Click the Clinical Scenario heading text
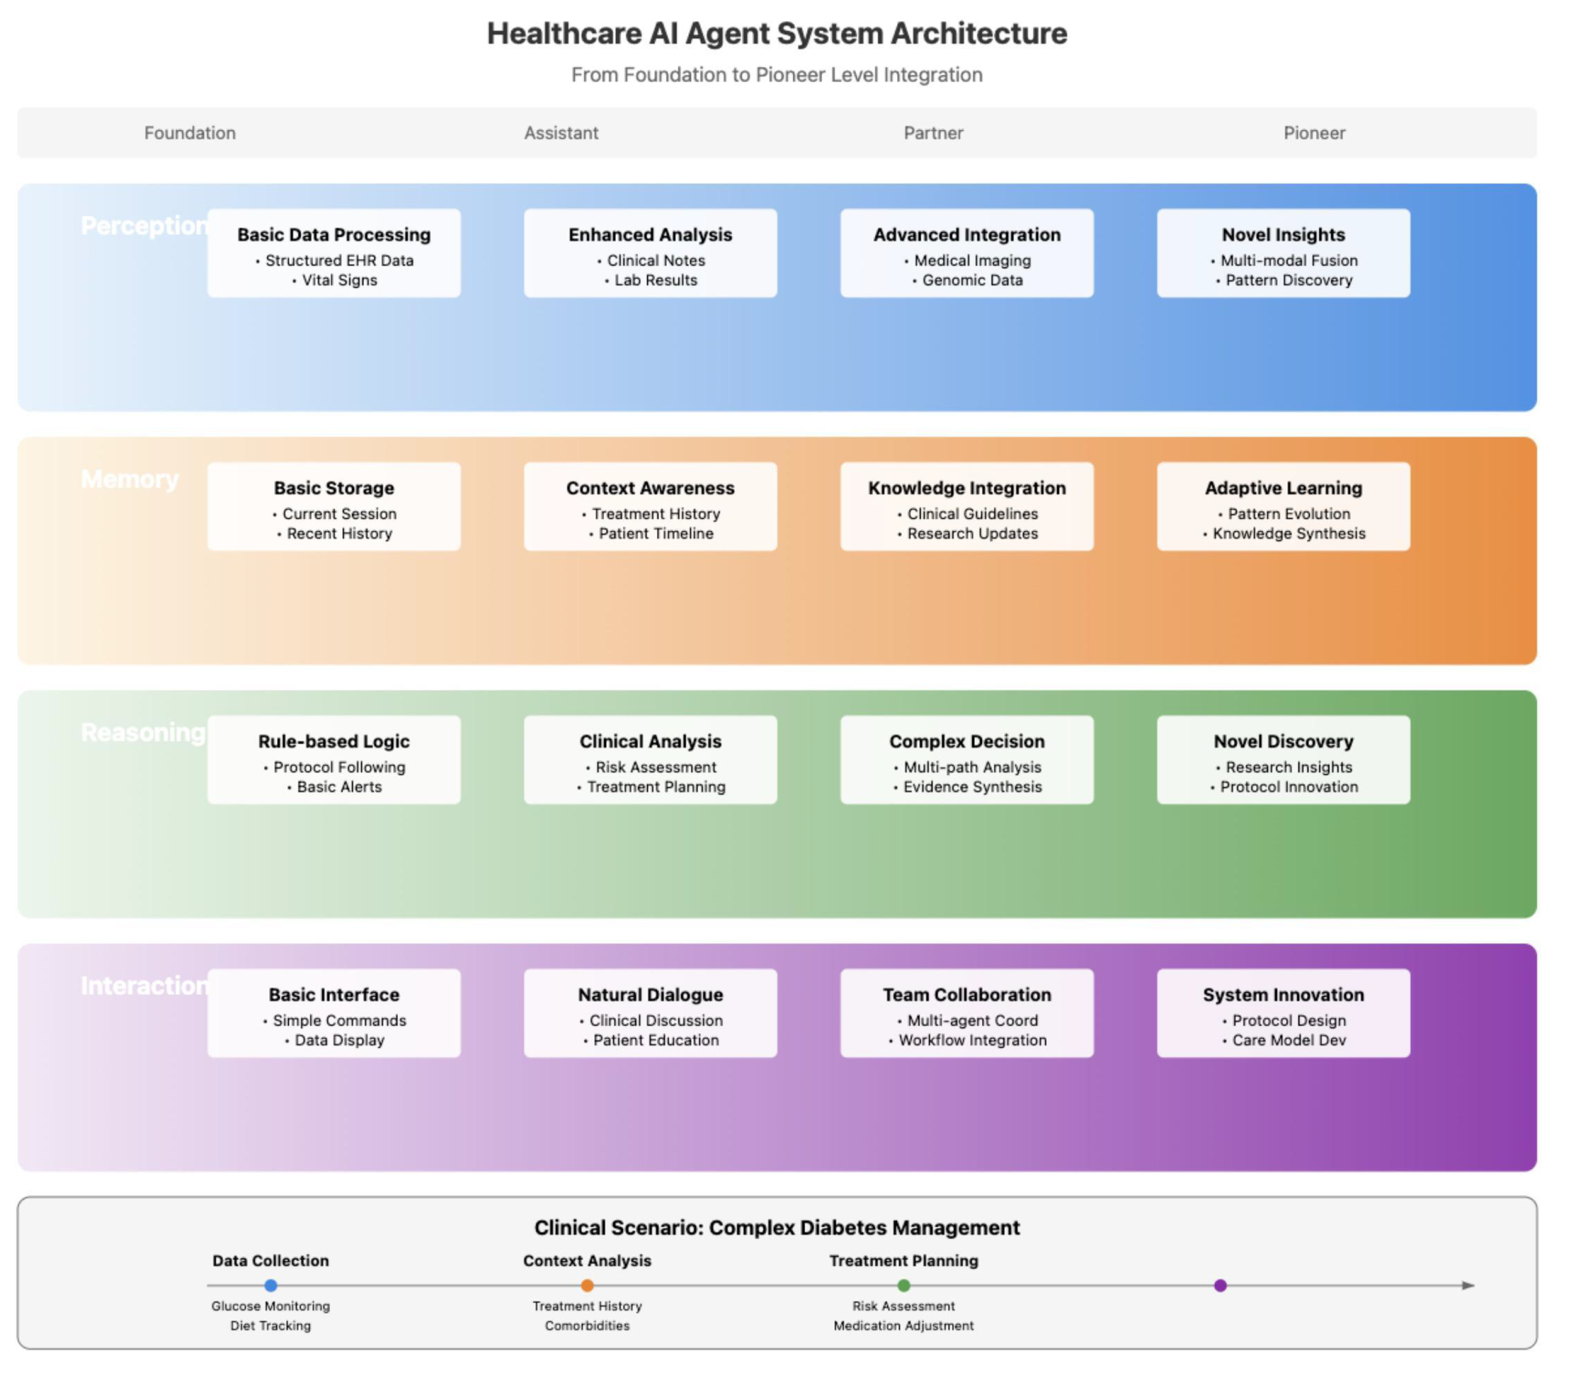 776,1227
